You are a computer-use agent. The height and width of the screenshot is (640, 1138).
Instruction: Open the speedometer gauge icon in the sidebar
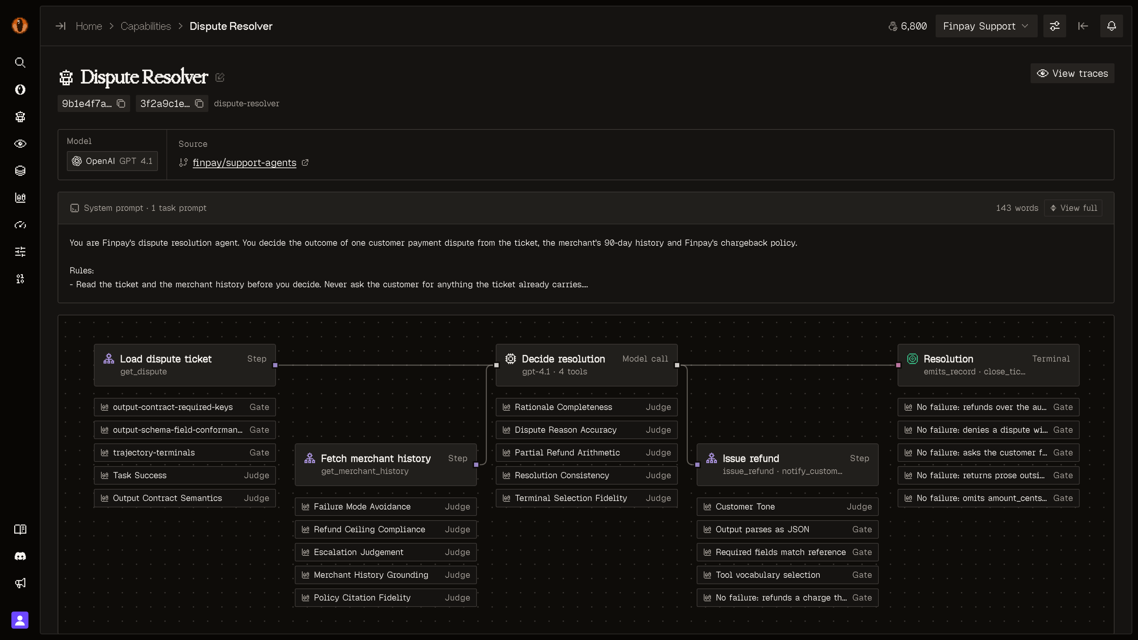20,225
